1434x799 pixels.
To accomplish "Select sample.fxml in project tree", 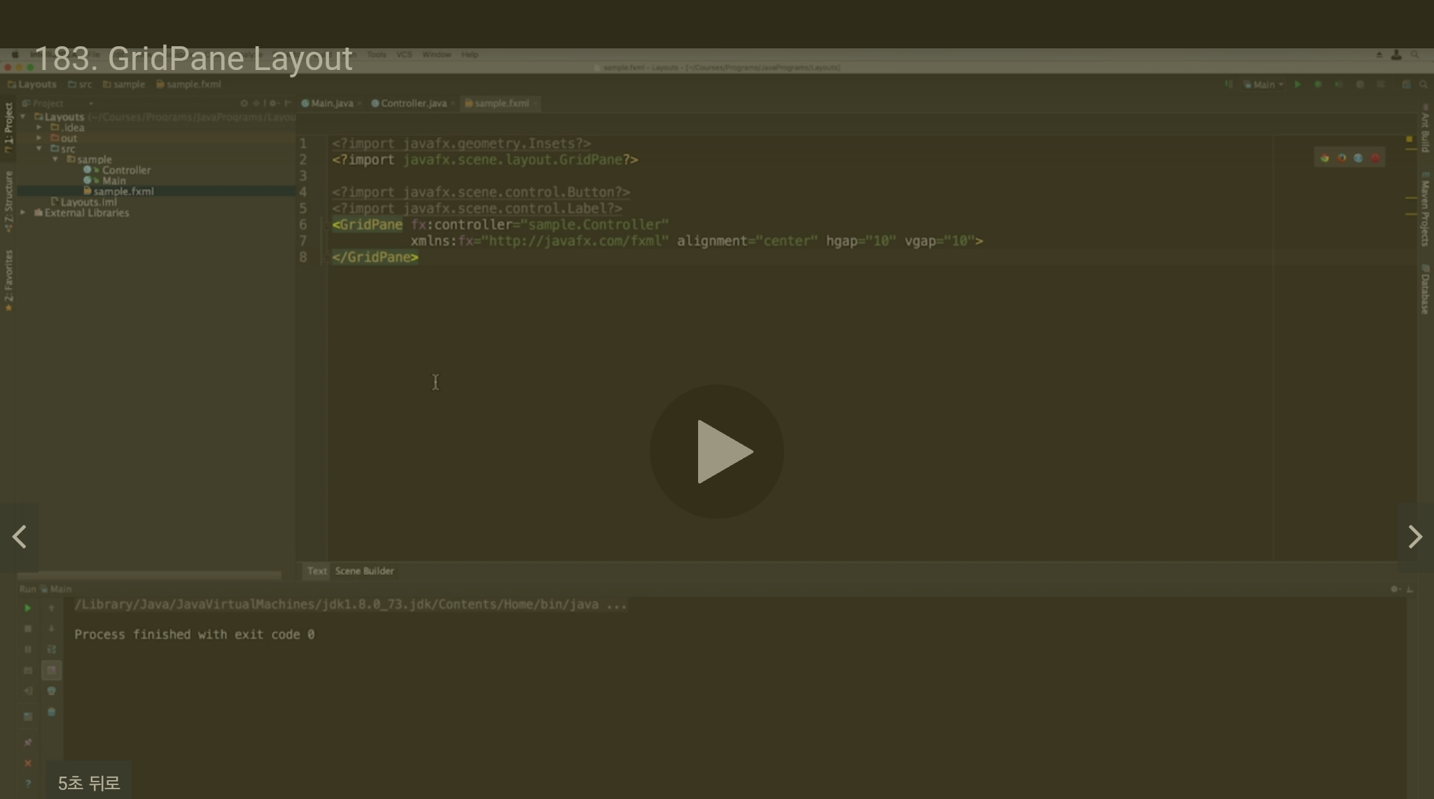I will click(x=123, y=191).
